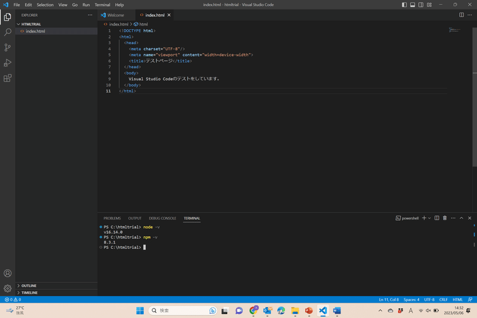Image resolution: width=477 pixels, height=318 pixels.
Task: Open the File menu
Action: (x=17, y=5)
